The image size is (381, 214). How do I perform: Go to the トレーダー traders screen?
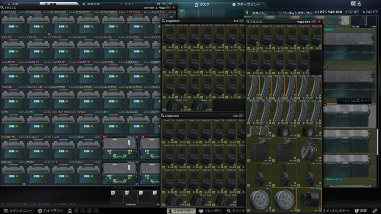[x=210, y=211]
